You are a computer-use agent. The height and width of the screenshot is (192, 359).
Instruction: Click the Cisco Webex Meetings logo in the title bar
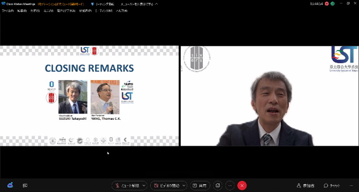[x=4, y=4]
